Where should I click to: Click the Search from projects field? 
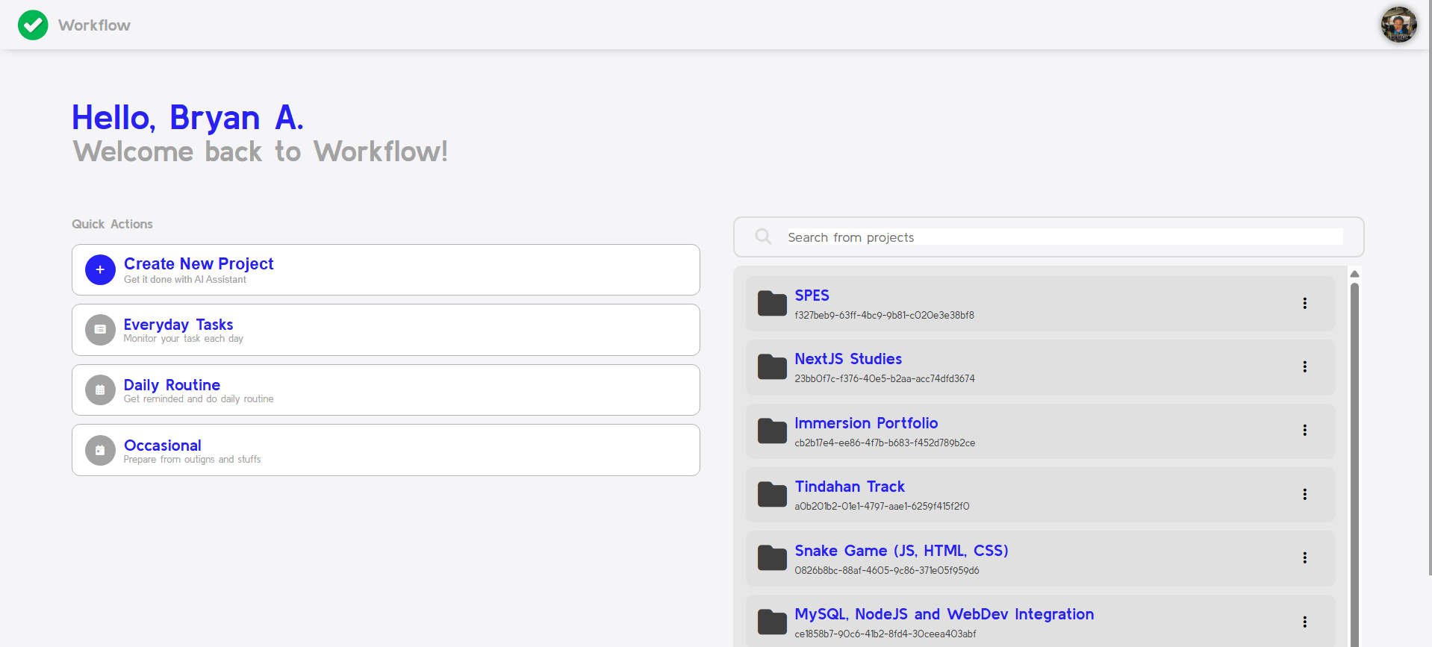tap(1064, 237)
